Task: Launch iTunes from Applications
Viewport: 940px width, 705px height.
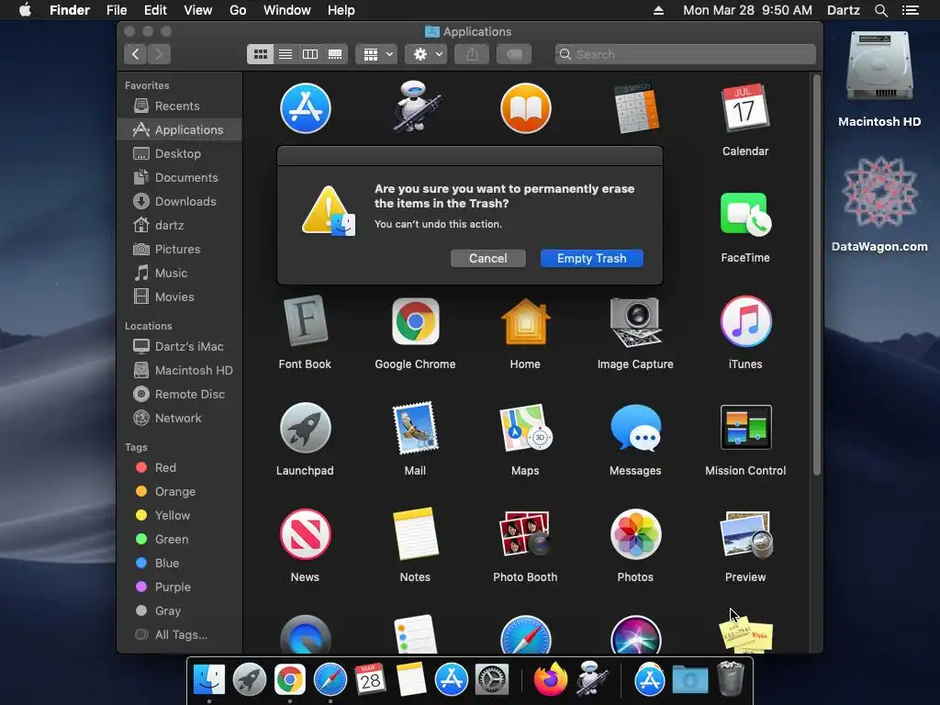Action: pos(745,322)
